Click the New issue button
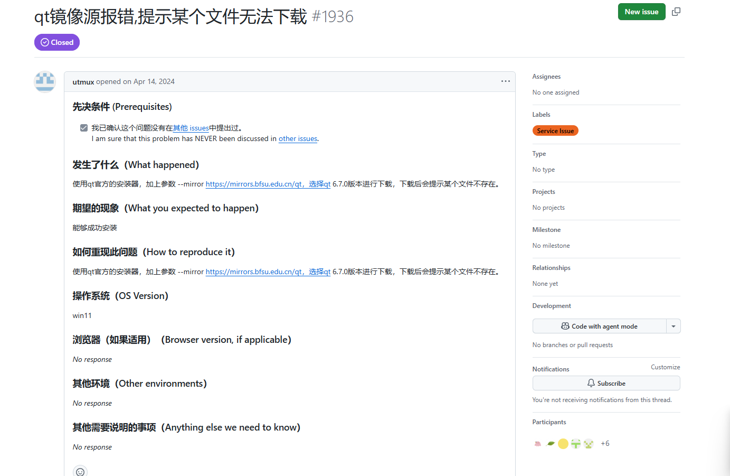The height and width of the screenshot is (476, 730). pyautogui.click(x=641, y=11)
